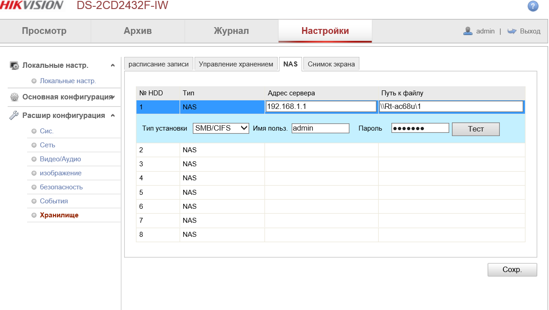This screenshot has width=549, height=310.
Task: Open the help question mark icon
Action: pos(533,6)
